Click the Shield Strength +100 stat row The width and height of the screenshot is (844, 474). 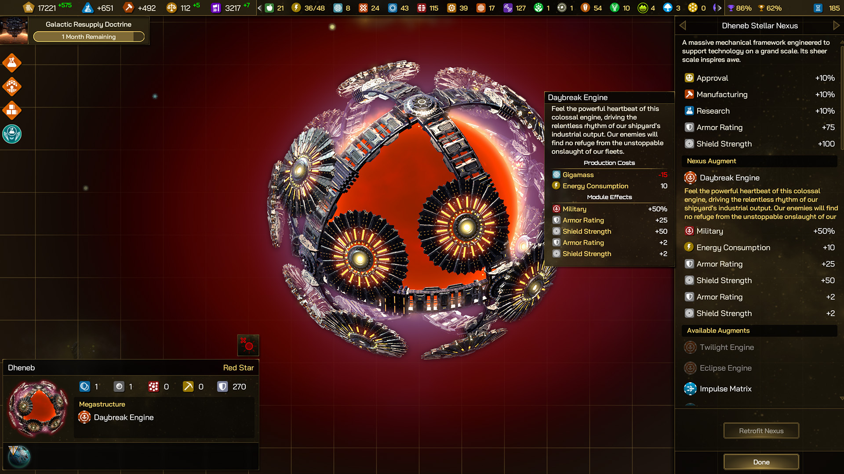point(759,144)
